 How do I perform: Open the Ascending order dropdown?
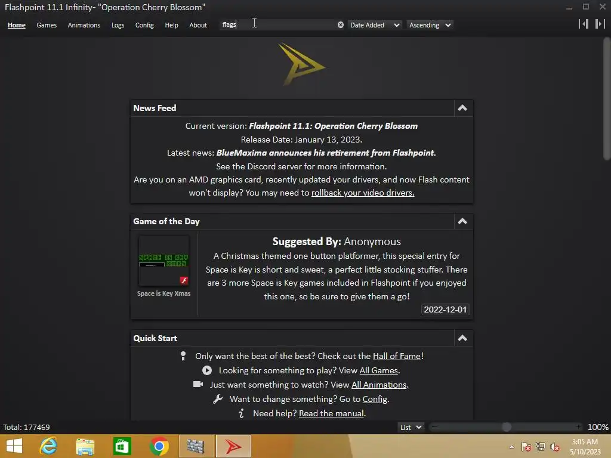pyautogui.click(x=430, y=25)
